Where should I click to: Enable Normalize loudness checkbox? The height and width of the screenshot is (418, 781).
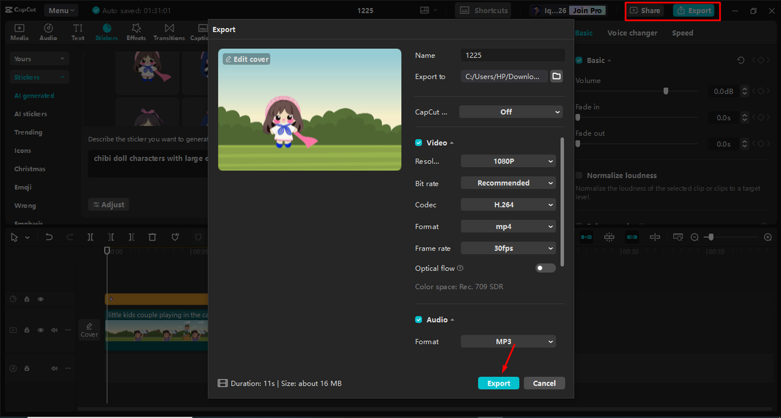(579, 175)
